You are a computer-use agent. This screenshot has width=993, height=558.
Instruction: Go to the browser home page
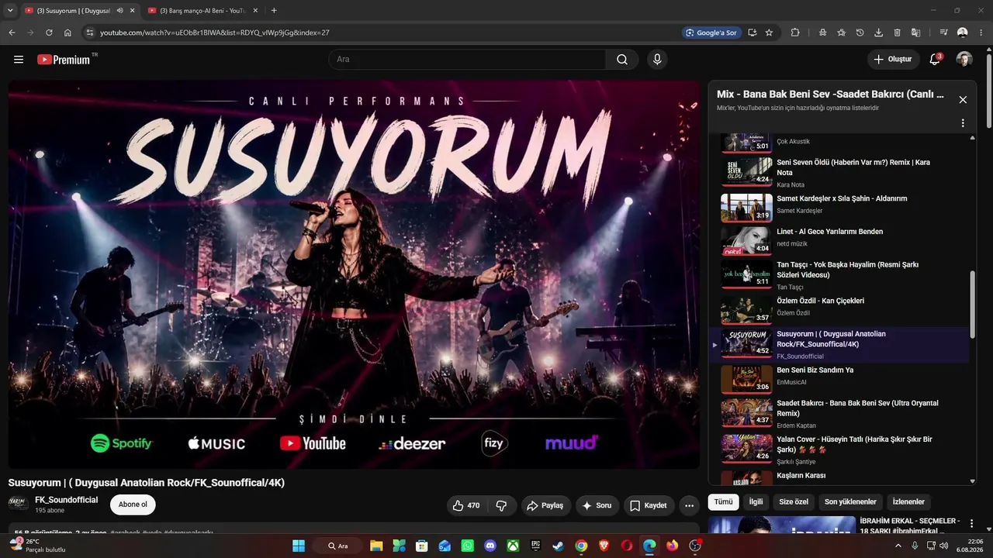67,33
